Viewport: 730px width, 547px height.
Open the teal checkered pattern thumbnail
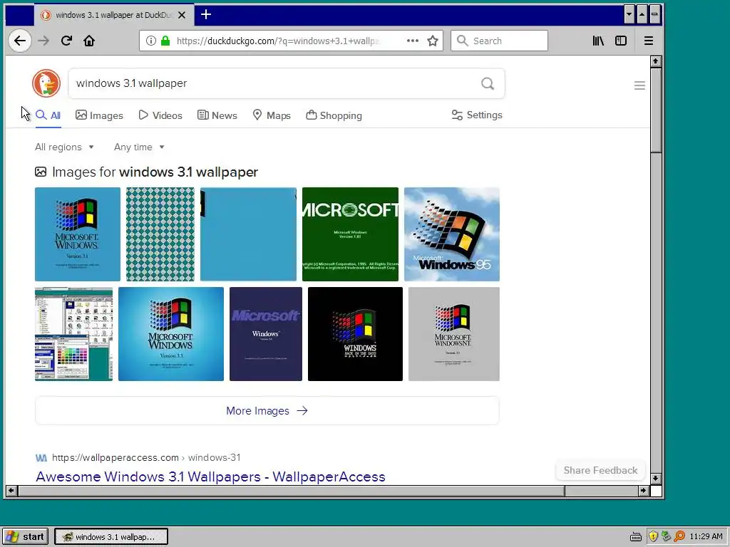pos(160,234)
